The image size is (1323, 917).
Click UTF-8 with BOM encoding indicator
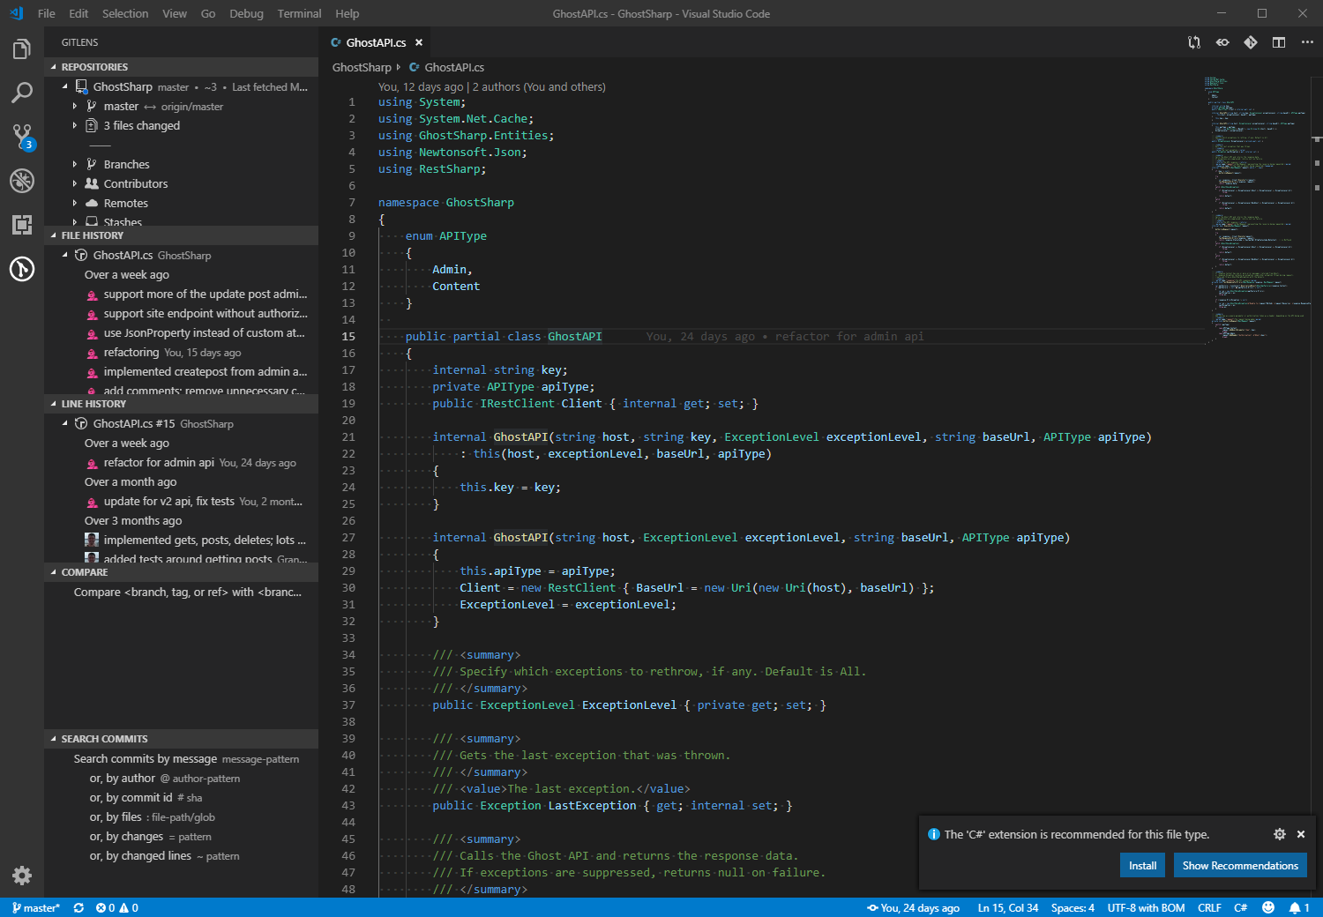pos(1146,907)
